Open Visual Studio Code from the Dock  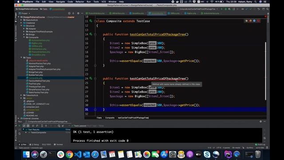78,155
